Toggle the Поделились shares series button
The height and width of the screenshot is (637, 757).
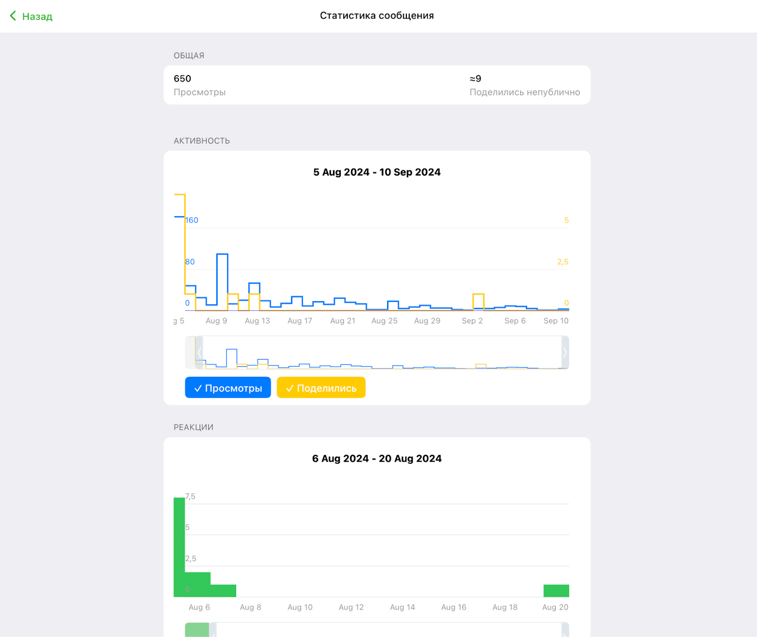click(321, 387)
